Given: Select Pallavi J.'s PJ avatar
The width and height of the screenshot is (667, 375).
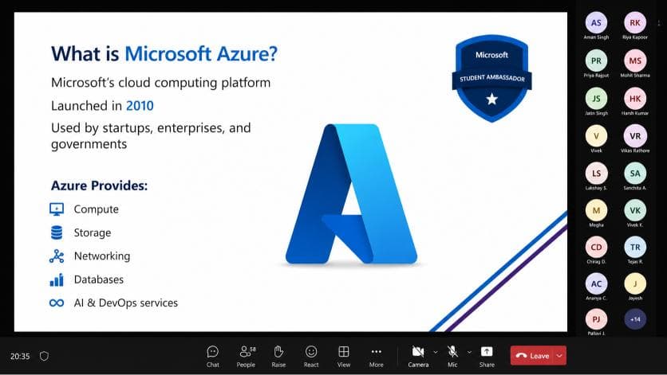Looking at the screenshot, I should click(x=596, y=319).
